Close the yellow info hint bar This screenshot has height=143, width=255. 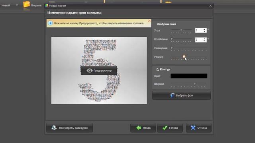click(149, 21)
